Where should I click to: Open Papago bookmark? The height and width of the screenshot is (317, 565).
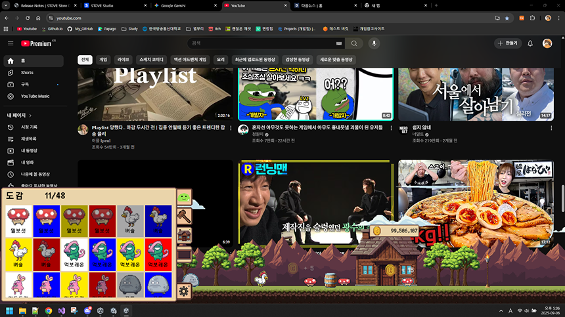coord(107,29)
